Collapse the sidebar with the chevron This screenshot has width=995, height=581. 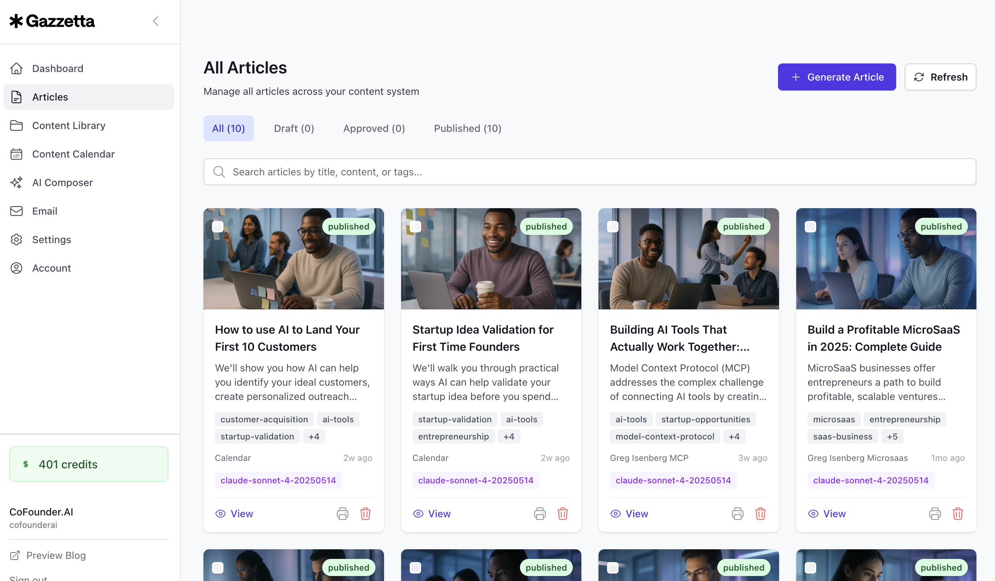click(x=155, y=21)
